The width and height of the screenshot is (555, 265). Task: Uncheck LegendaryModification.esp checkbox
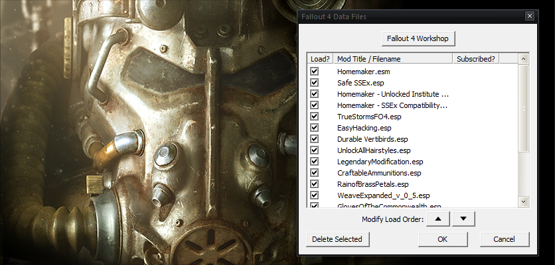(x=314, y=162)
